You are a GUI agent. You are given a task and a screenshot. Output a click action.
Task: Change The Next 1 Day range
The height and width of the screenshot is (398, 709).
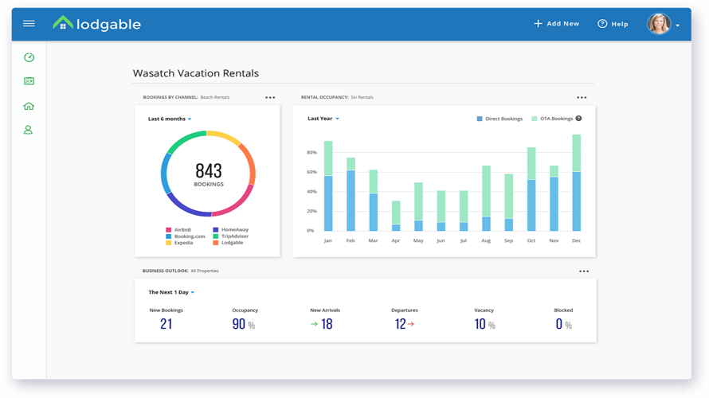171,292
